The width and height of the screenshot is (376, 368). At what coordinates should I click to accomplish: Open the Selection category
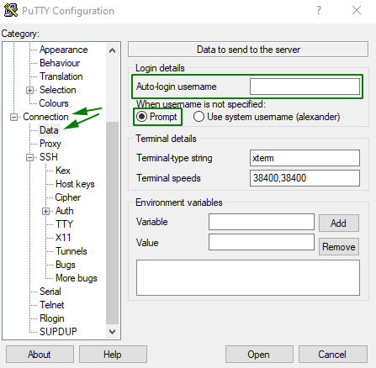[x=58, y=90]
